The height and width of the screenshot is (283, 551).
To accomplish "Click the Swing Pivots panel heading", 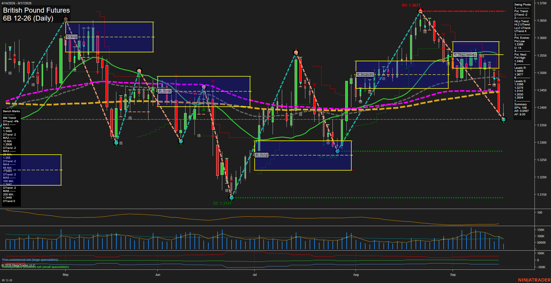I will (523, 5).
